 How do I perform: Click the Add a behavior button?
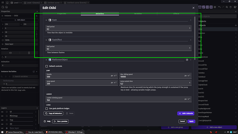186,113
